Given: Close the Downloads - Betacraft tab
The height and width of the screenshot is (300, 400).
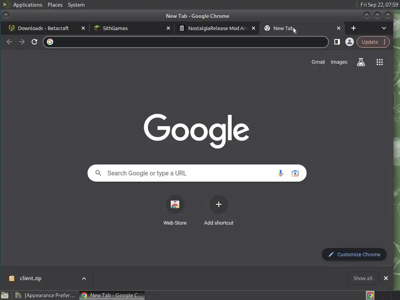Looking at the screenshot, I should 83,28.
